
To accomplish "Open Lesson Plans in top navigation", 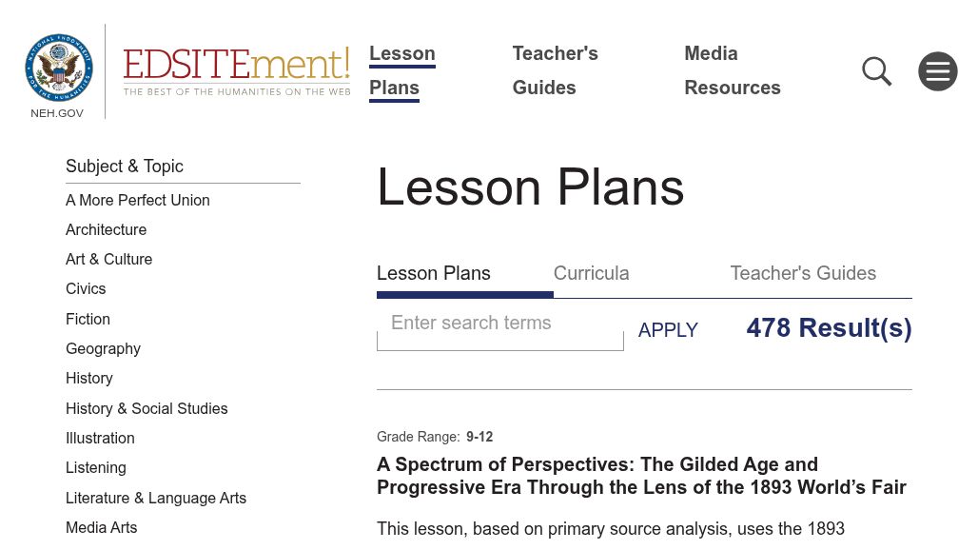I will tap(401, 70).
